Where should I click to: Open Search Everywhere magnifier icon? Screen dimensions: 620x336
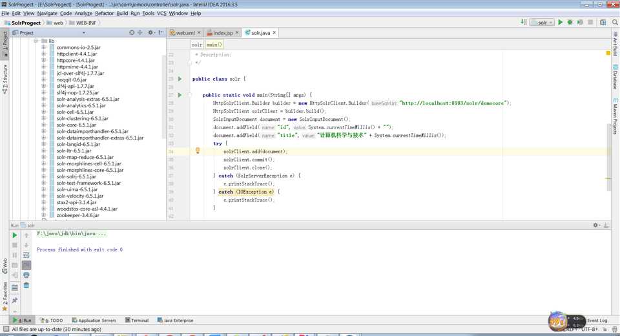click(615, 23)
